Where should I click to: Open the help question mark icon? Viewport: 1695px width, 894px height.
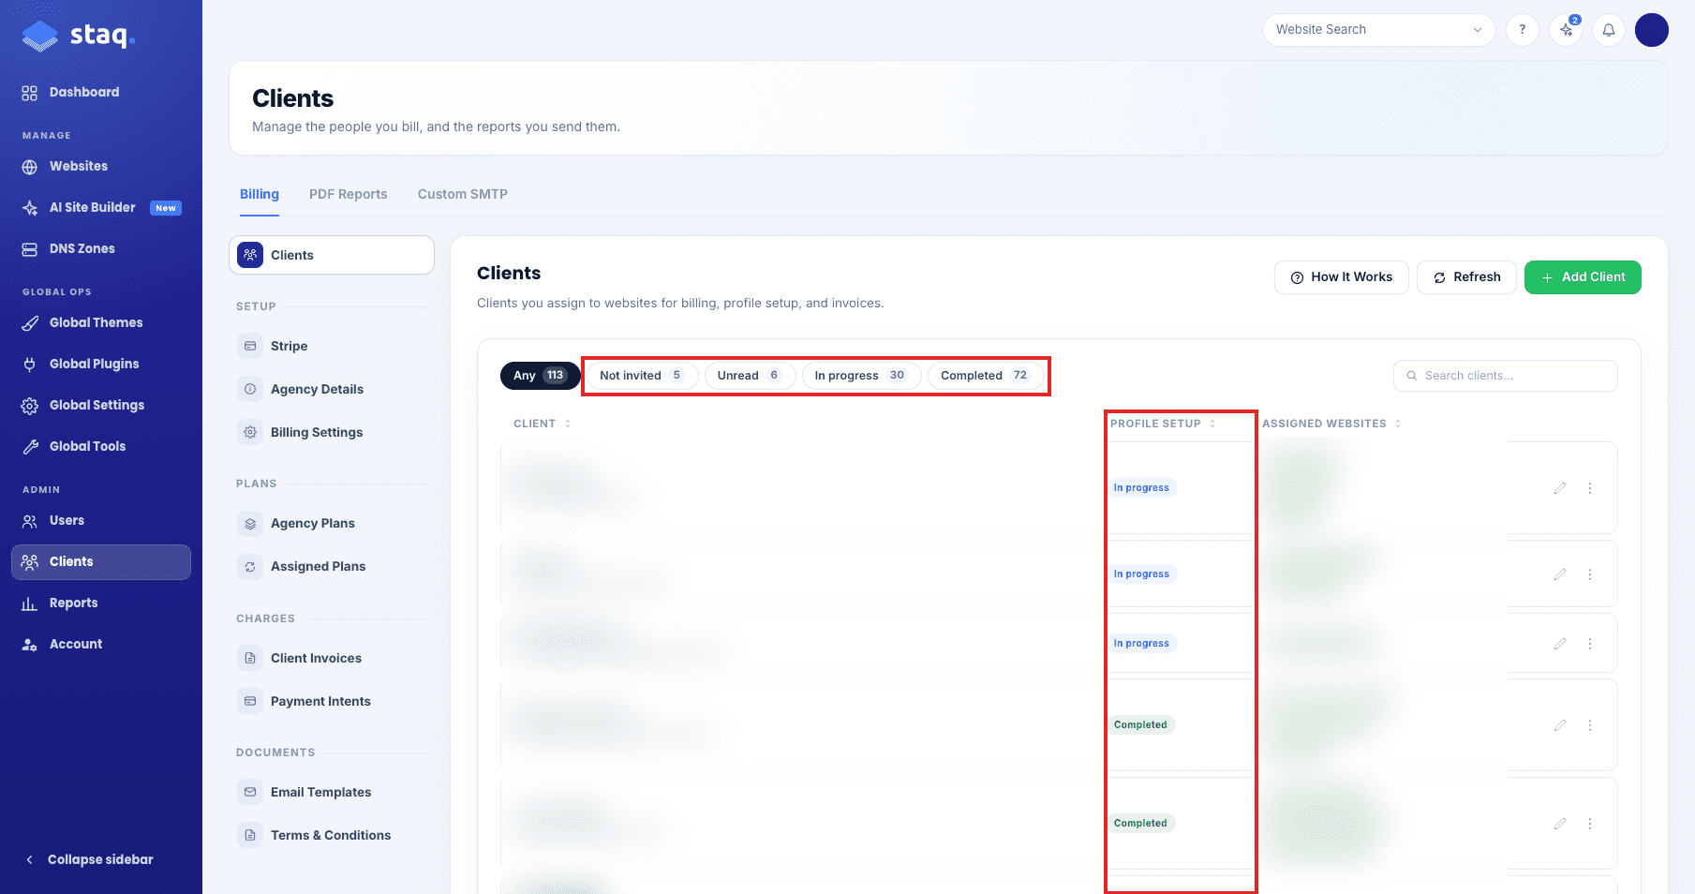pos(1522,30)
